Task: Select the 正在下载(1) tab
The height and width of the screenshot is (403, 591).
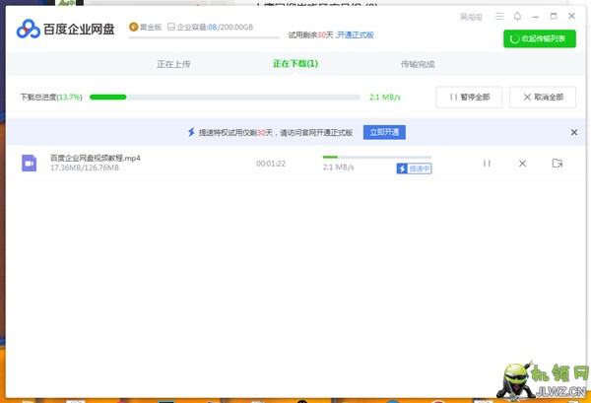Action: 295,64
